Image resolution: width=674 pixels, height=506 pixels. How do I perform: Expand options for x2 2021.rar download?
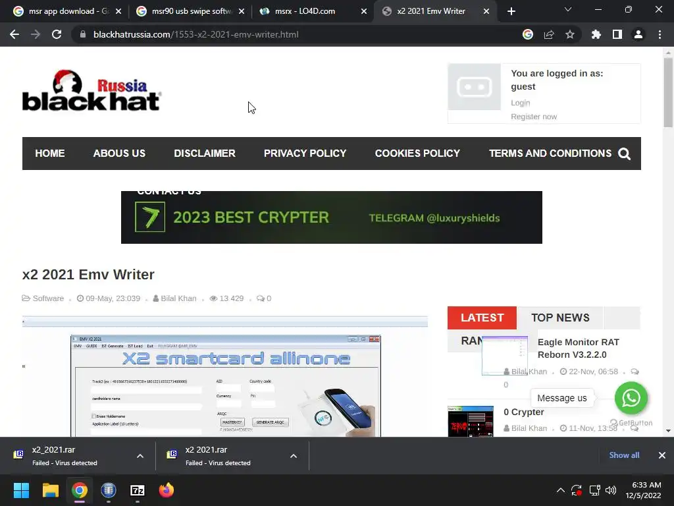[294, 456]
